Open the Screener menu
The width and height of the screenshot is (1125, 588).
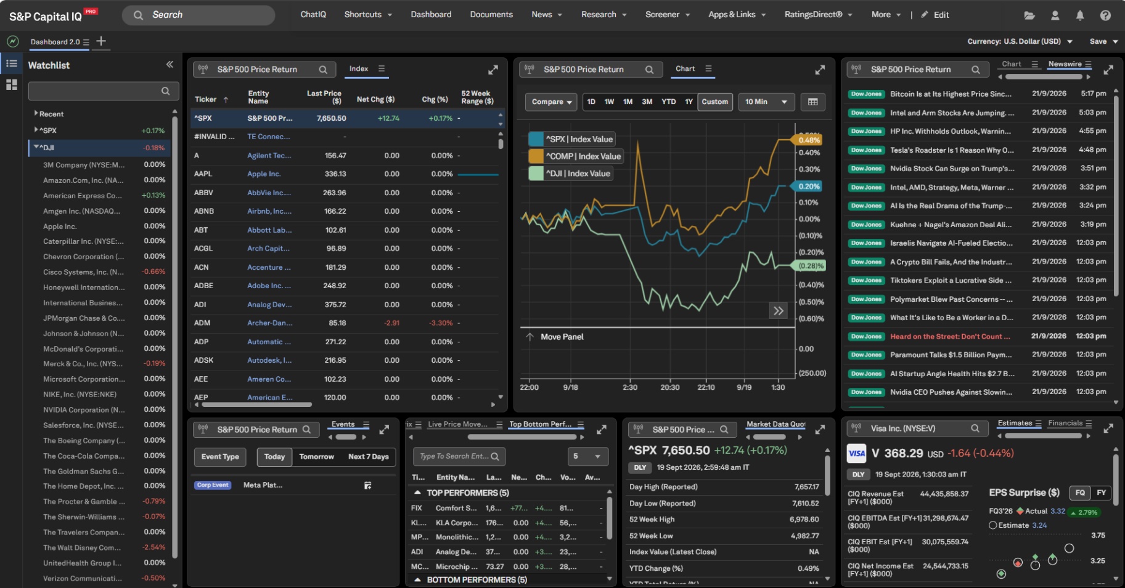[668, 15]
